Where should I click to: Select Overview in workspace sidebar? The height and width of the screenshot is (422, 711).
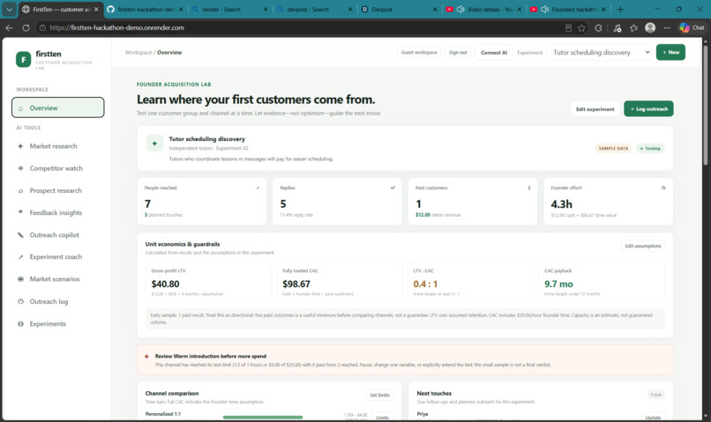click(58, 107)
